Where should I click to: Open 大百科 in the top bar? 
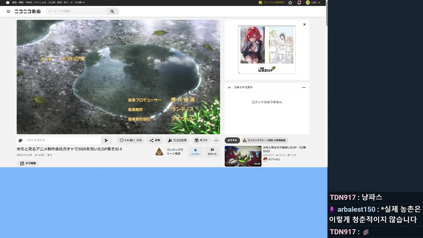pos(52,2)
